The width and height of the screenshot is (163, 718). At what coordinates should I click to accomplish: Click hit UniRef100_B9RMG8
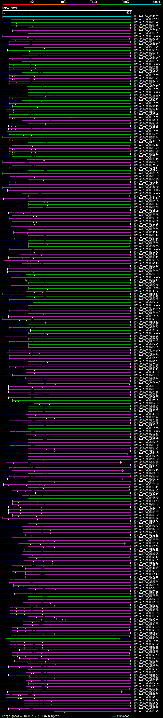click(x=146, y=25)
